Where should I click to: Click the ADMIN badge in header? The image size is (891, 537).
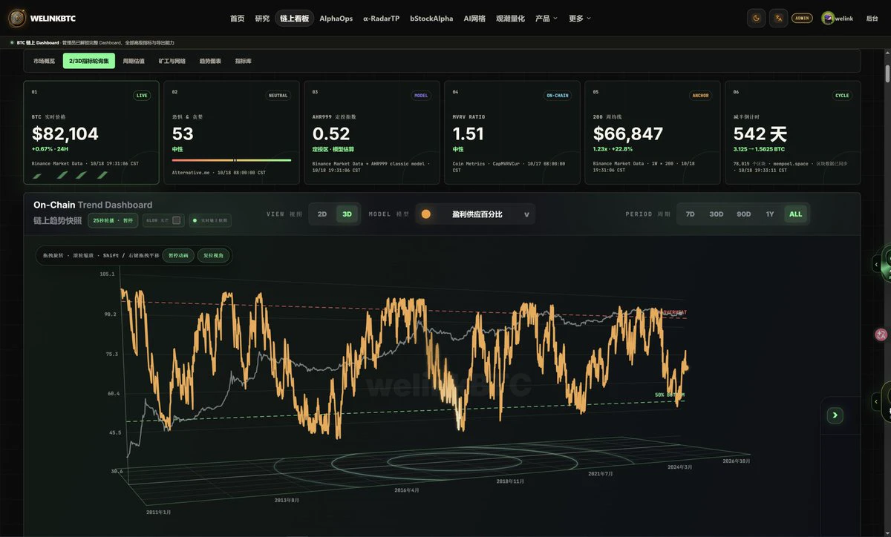coord(802,18)
